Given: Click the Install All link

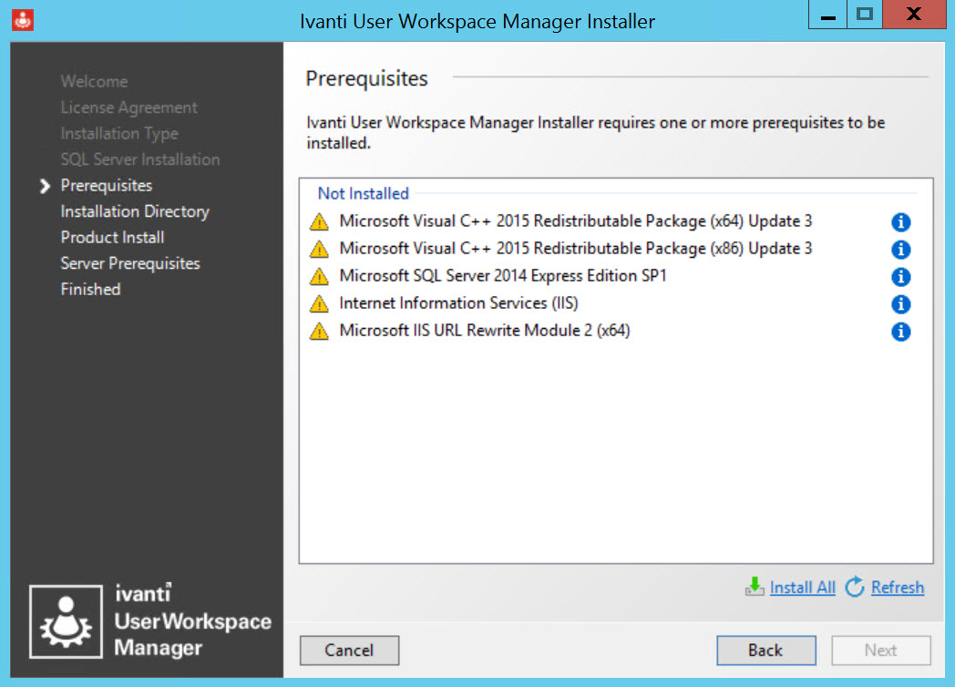Looking at the screenshot, I should [x=802, y=588].
